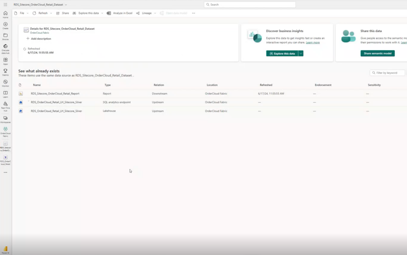Image resolution: width=407 pixels, height=255 pixels.
Task: Open the OneLake data hub
Action: tap(5, 49)
